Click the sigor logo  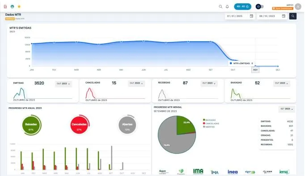250,172
